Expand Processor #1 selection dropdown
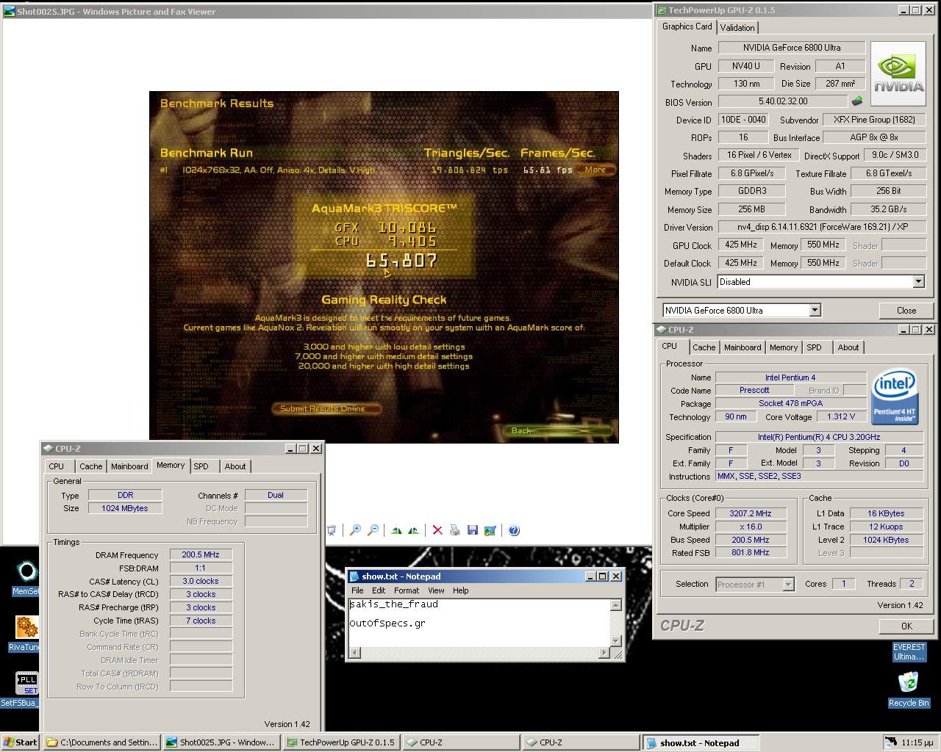Viewport: 941px width, 752px height. [788, 585]
